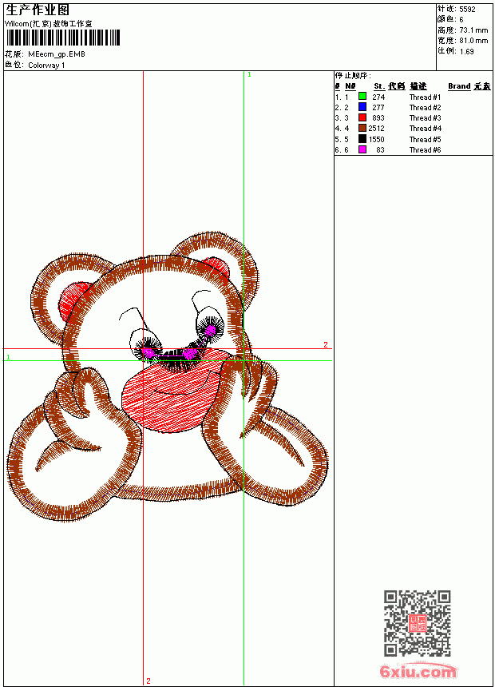495x687 pixels.
Task: Click the MEecm_gp.EMB file name
Action: click(57, 54)
